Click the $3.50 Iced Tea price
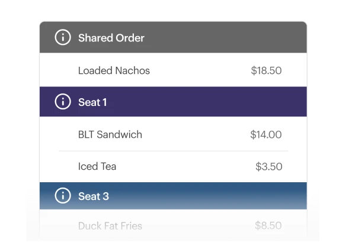The image size is (346, 252). [x=269, y=167]
